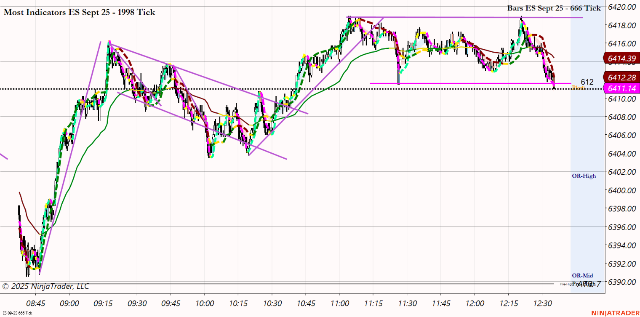Click the 11:00 time axis label
Image resolution: width=640 pixels, height=317 pixels.
(x=339, y=303)
